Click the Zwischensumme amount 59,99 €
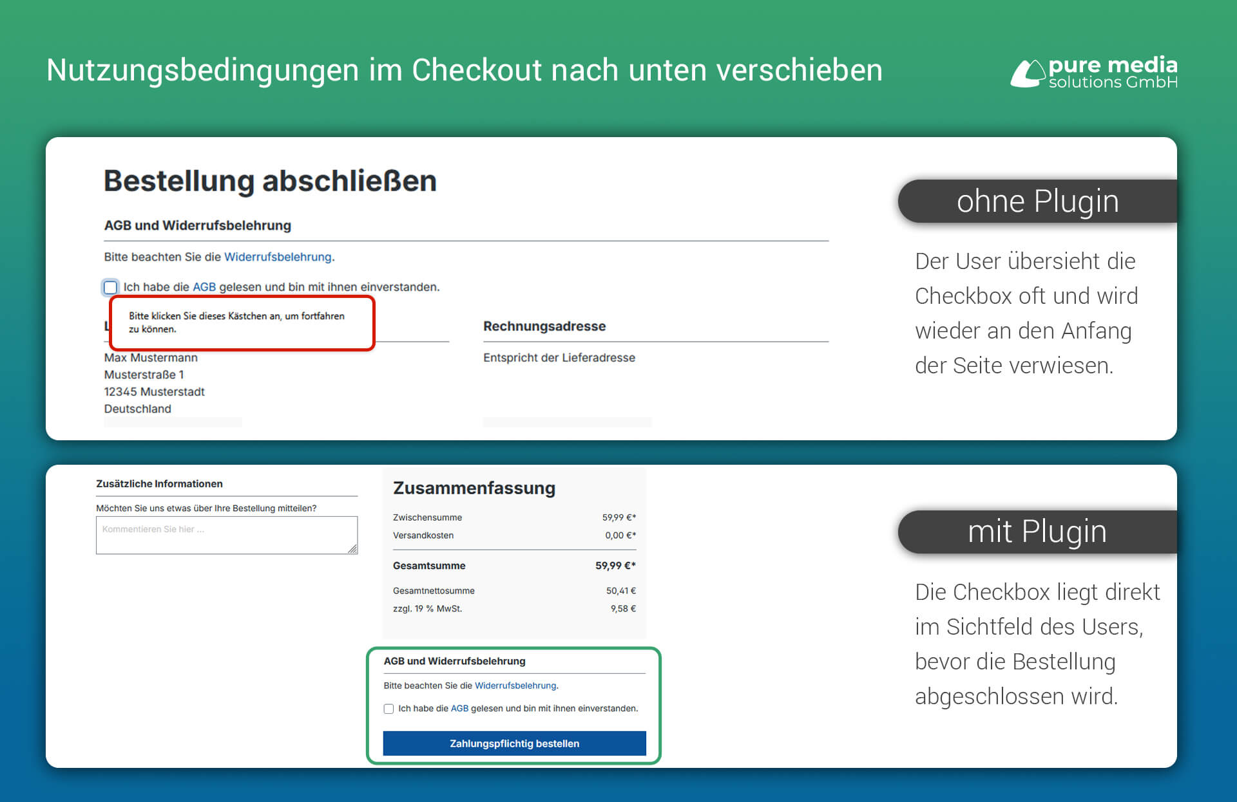Image resolution: width=1237 pixels, height=802 pixels. 618,517
